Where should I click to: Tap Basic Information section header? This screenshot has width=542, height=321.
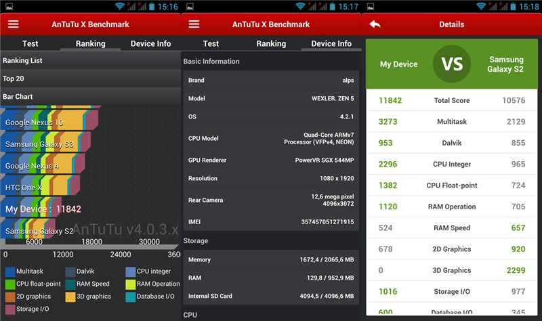pyautogui.click(x=211, y=62)
